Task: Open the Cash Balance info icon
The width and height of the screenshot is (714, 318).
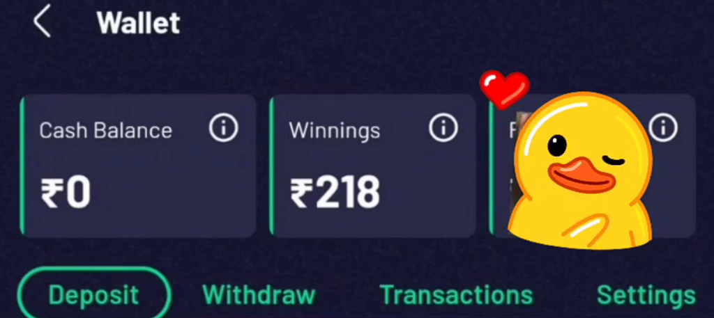Action: coord(223,128)
